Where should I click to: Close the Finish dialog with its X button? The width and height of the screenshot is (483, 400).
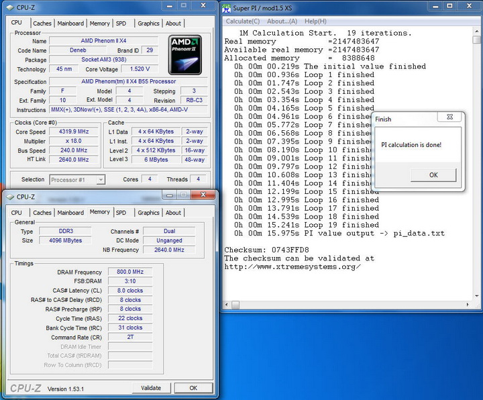coord(449,117)
